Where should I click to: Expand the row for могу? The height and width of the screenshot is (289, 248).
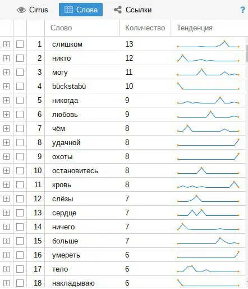click(6, 72)
